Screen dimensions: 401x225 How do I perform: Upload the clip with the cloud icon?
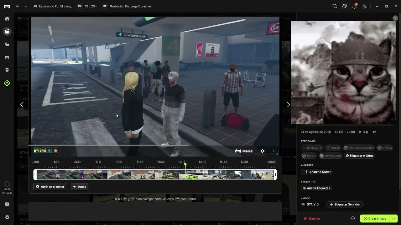point(353,218)
